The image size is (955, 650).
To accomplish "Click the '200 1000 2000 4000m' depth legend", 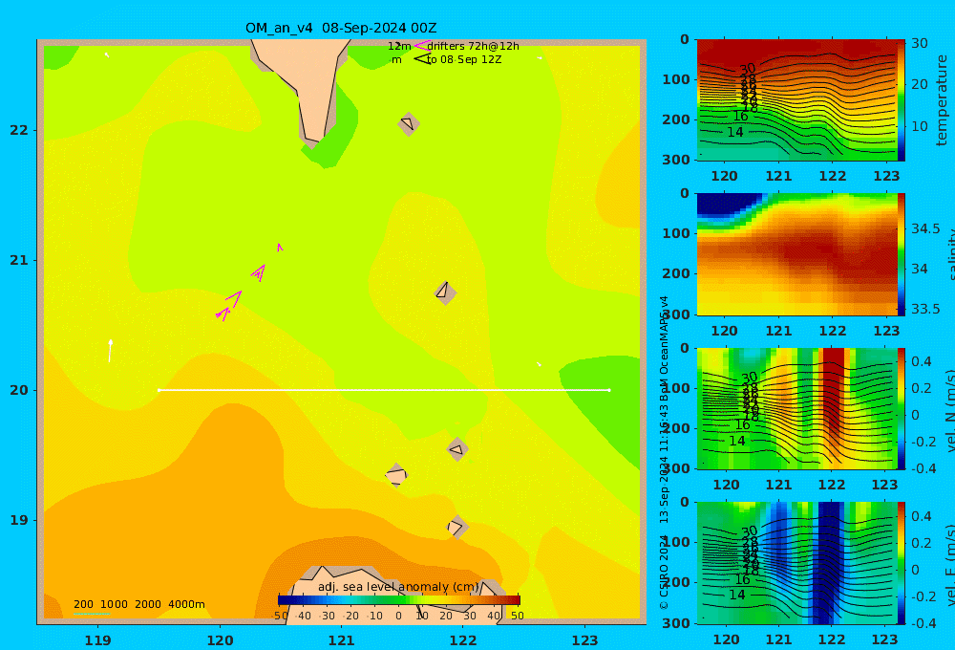I will 138,604.
